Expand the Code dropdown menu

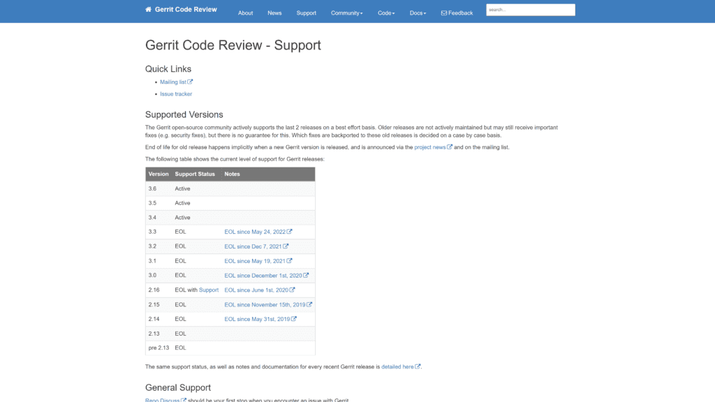coord(385,13)
